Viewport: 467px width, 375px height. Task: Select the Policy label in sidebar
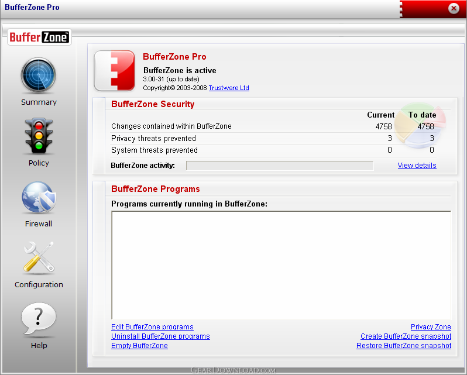[x=39, y=163]
